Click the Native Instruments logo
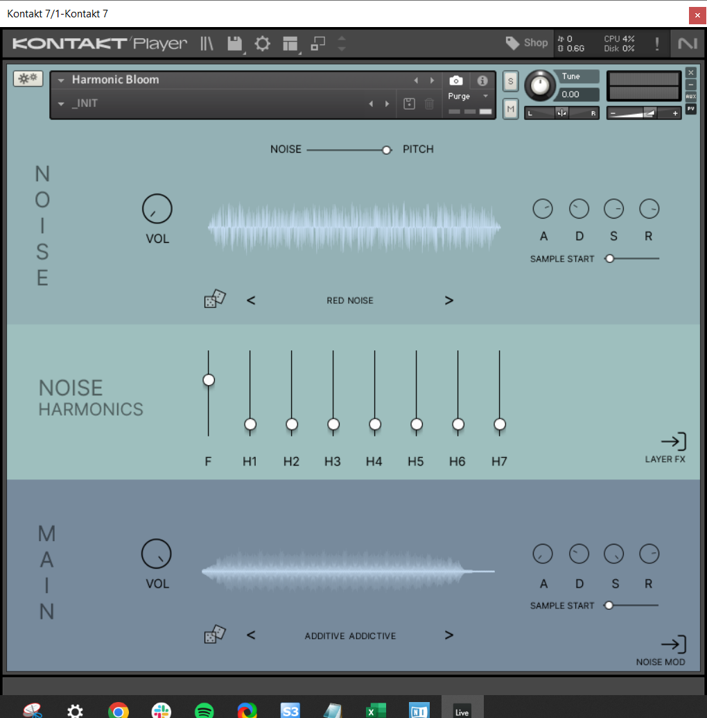This screenshot has height=718, width=707. 688,44
